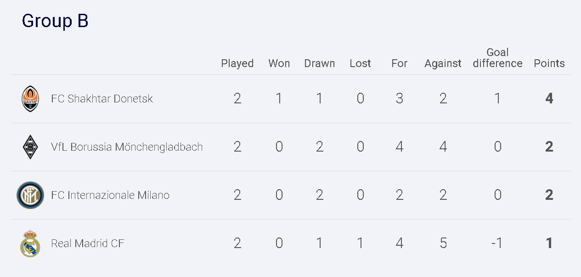Click the Lost column header
The height and width of the screenshot is (277, 581).
click(361, 63)
